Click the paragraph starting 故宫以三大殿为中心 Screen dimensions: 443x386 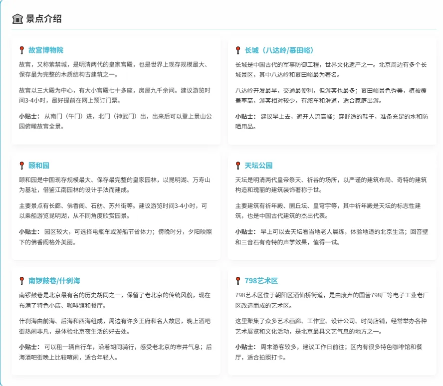coord(115,95)
